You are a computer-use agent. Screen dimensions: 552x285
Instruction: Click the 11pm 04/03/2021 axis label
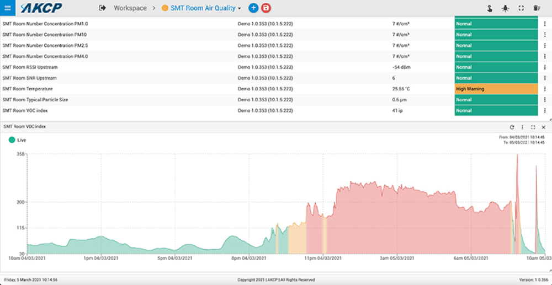(x=323, y=259)
